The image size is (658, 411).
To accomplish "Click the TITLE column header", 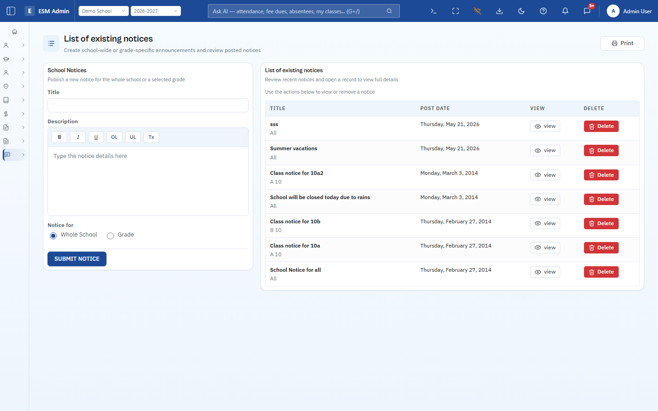I will click(278, 109).
